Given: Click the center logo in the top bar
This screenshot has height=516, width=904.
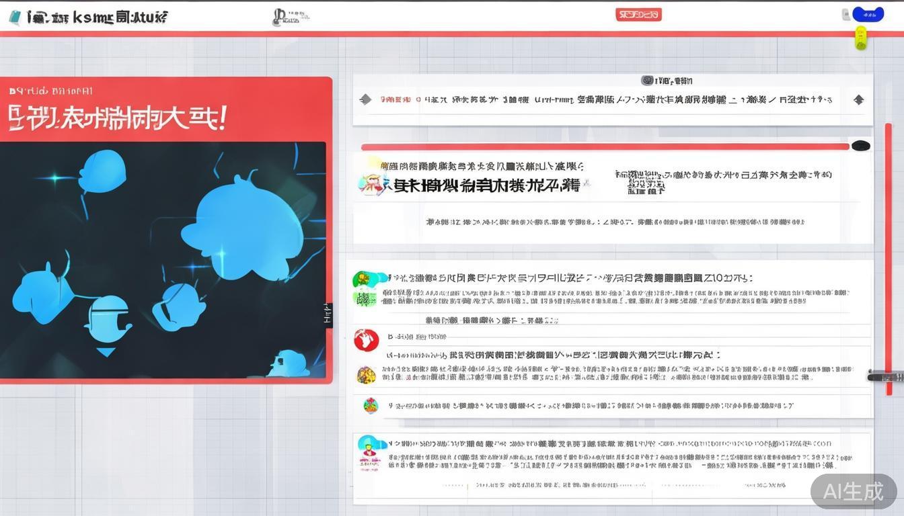Looking at the screenshot, I should (x=289, y=17).
